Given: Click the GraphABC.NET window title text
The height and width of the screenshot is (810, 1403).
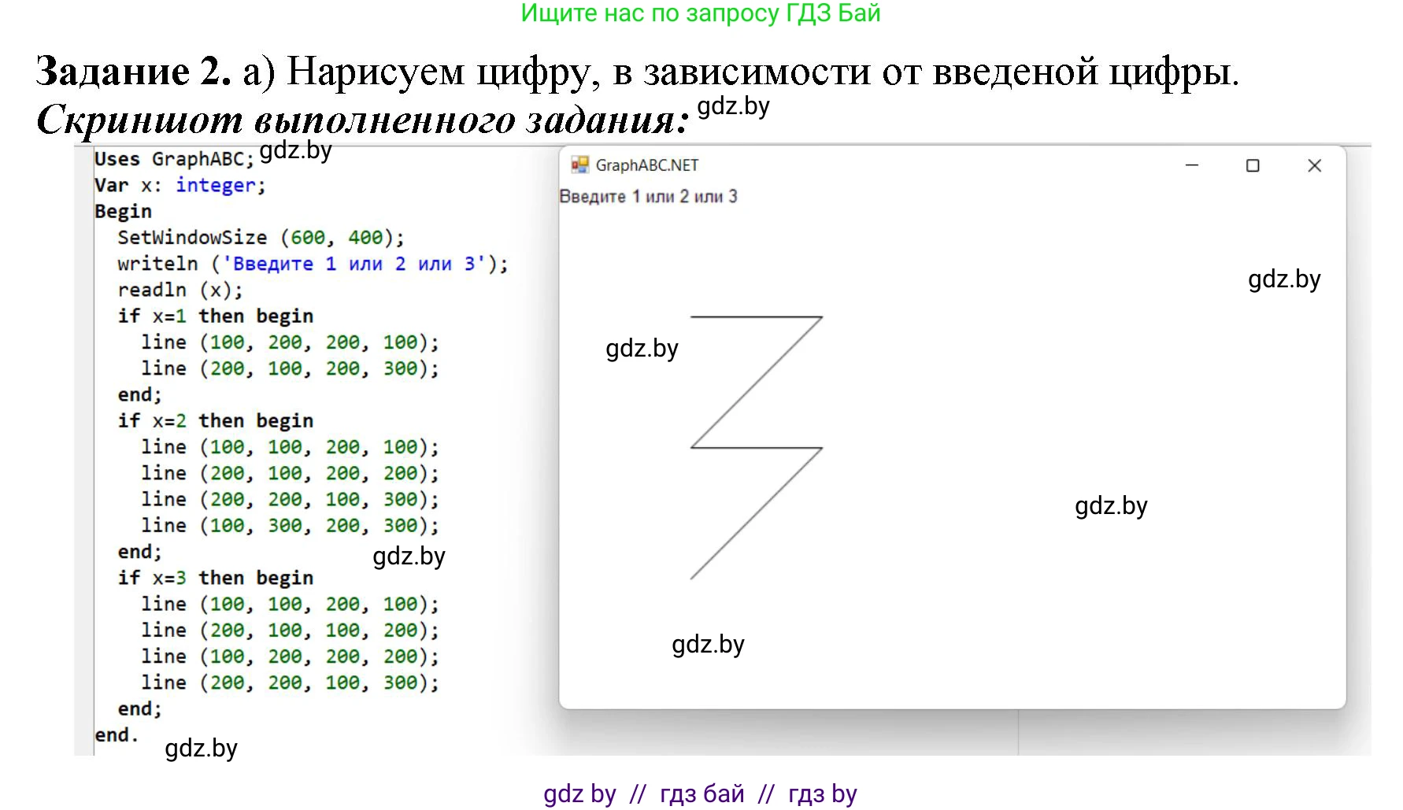Looking at the screenshot, I should (646, 165).
